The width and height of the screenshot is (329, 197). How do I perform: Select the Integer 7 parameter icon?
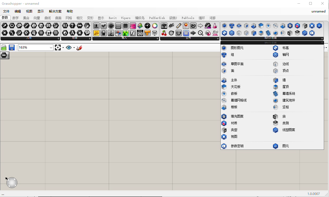point(72,26)
